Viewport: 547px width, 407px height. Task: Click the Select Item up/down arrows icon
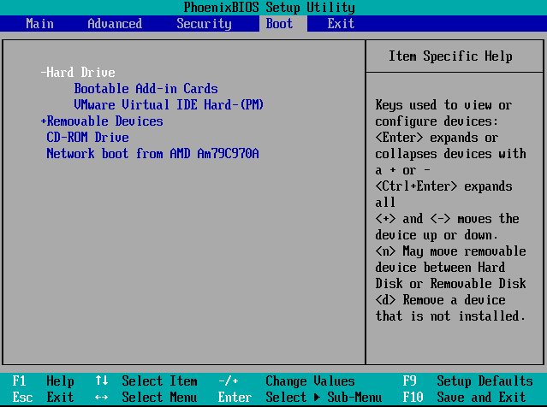(102, 380)
